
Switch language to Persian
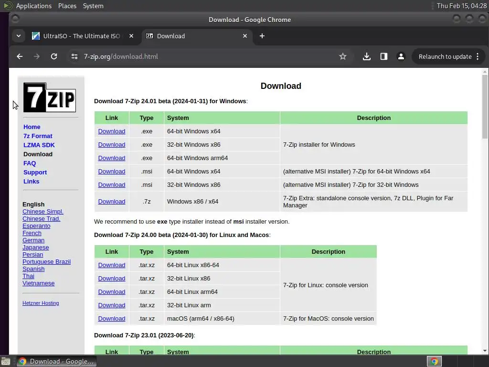click(x=33, y=254)
